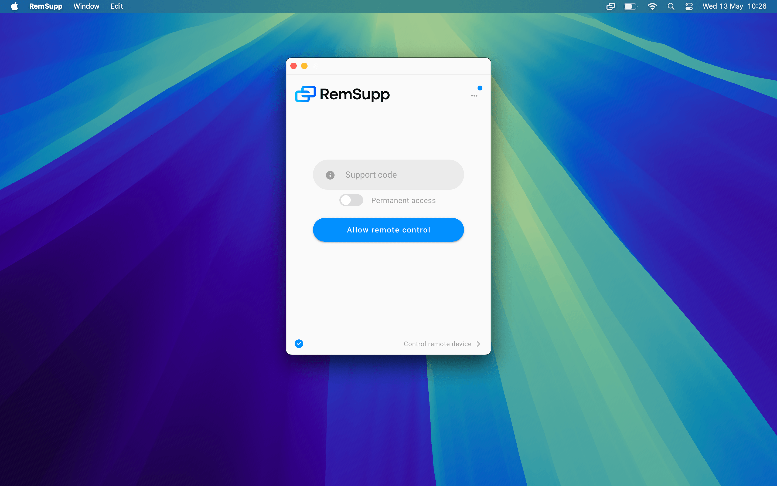The width and height of the screenshot is (777, 486).
Task: Open the Apple menu
Action: pyautogui.click(x=15, y=6)
